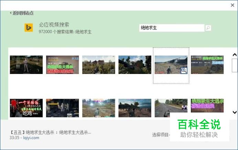This screenshot has width=238, height=150.
Task: Select first-row thumbnail with green title text
Action: (x=207, y=65)
